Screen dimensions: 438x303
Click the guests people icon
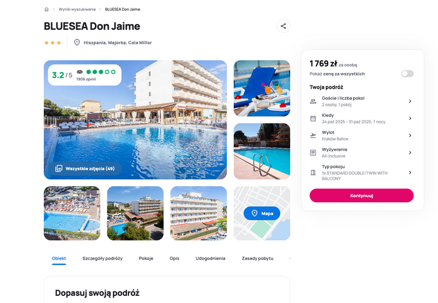(313, 101)
